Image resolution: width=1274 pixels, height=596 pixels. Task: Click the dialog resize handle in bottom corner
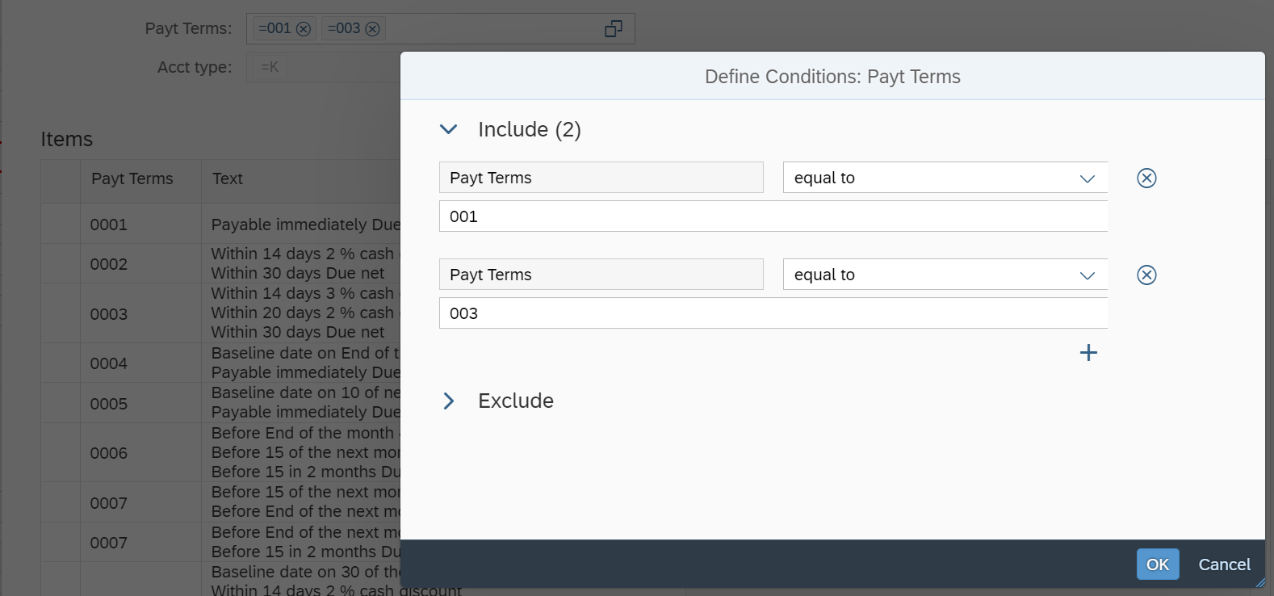[x=1260, y=582]
